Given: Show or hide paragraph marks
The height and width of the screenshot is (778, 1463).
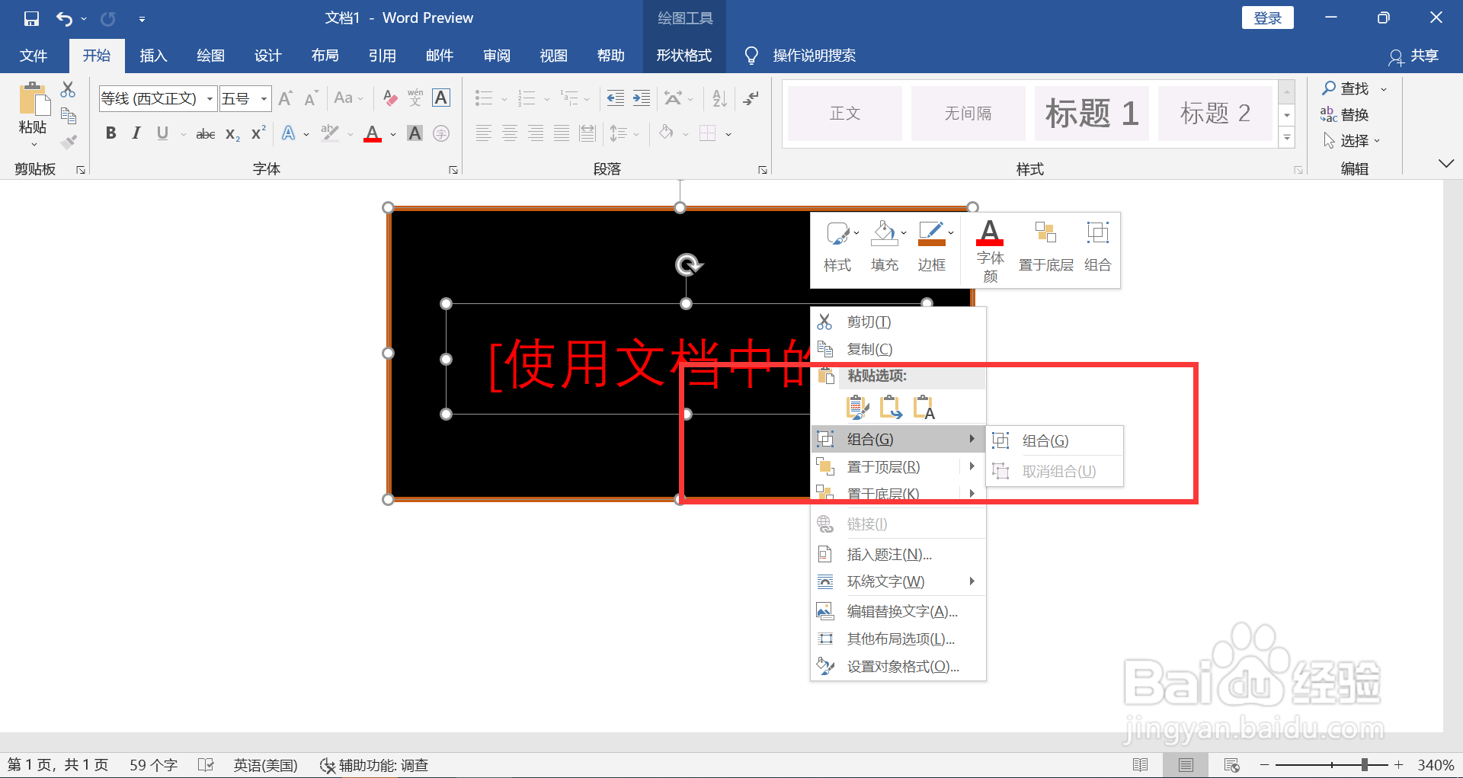Looking at the screenshot, I should point(751,98).
